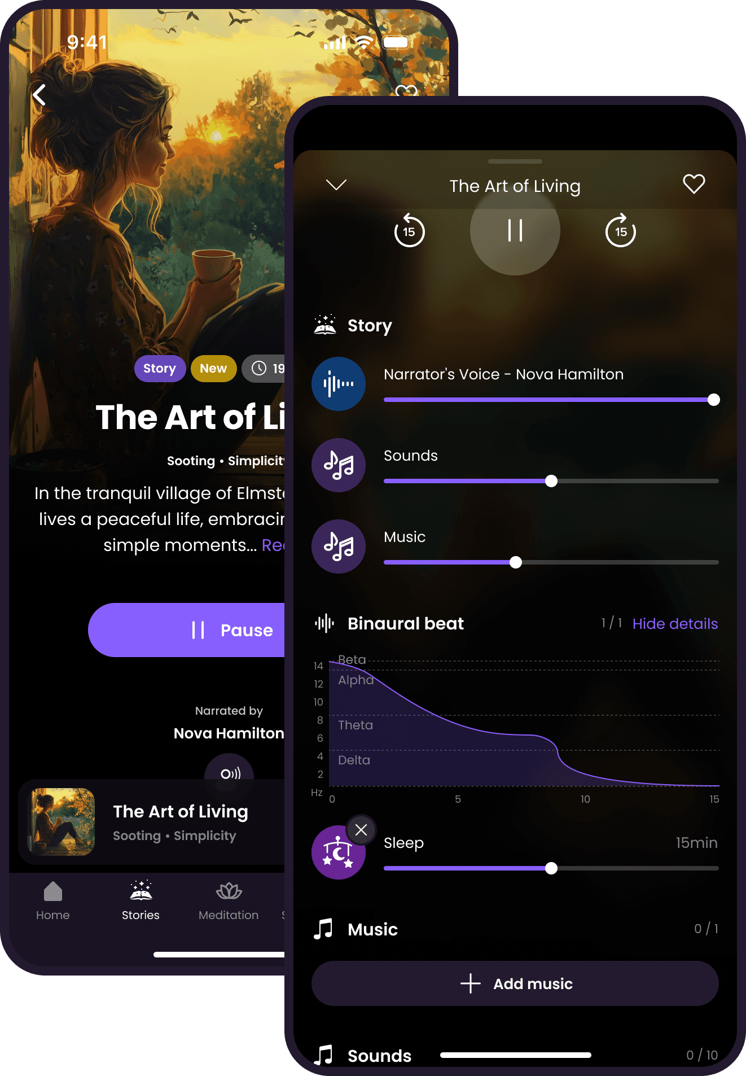The height and width of the screenshot is (1076, 746).
Task: Pause playback with the round center button
Action: click(515, 230)
